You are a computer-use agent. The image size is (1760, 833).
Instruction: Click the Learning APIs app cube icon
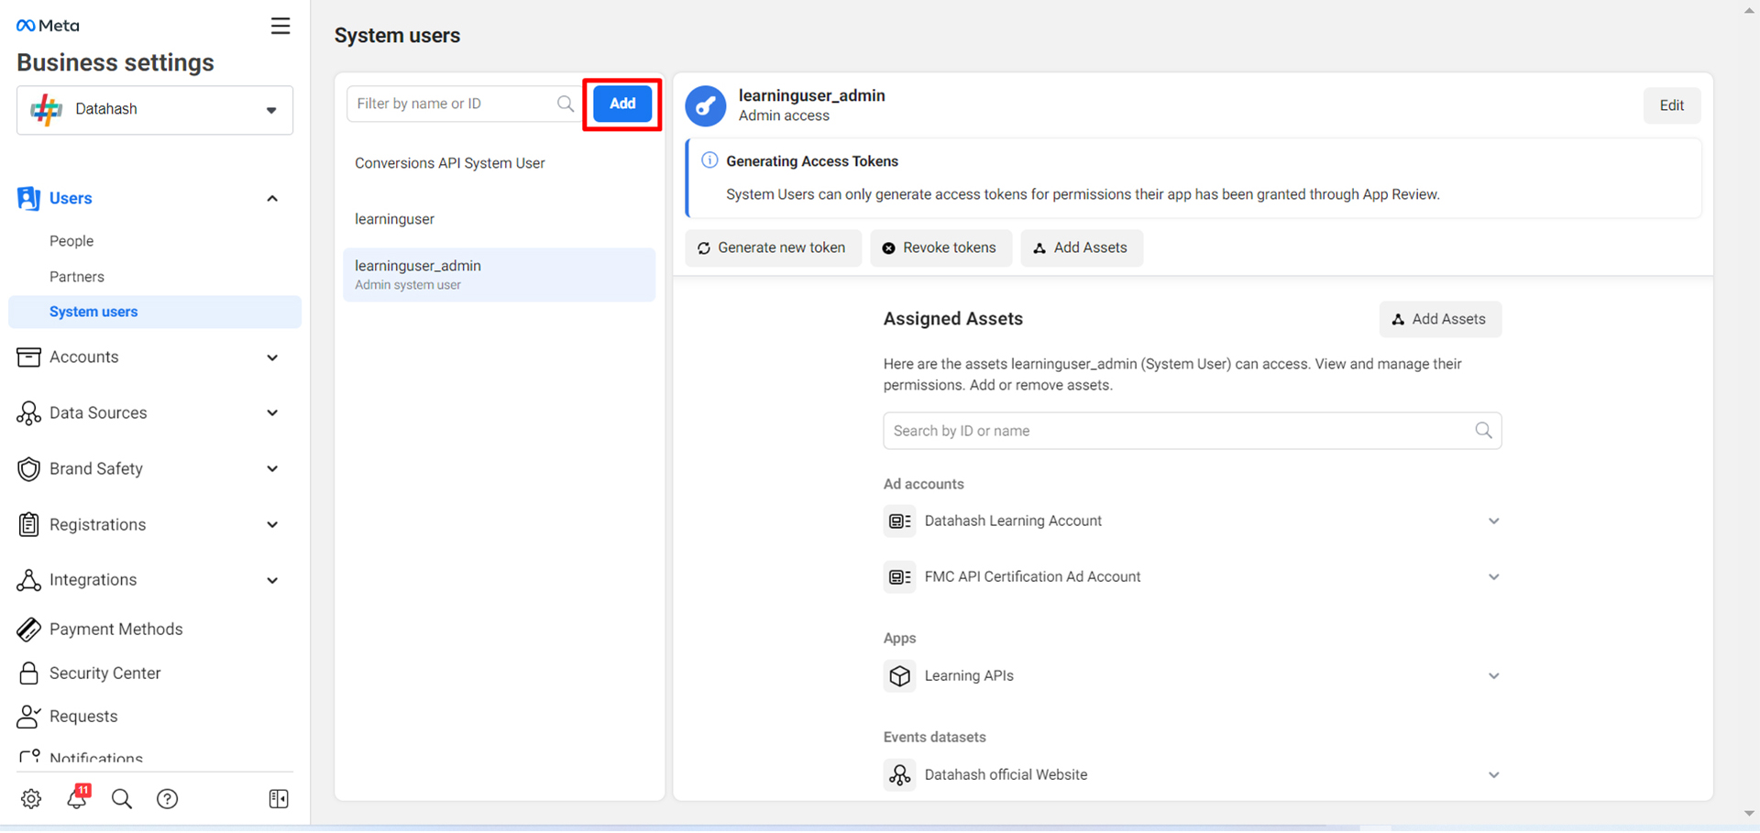[900, 676]
